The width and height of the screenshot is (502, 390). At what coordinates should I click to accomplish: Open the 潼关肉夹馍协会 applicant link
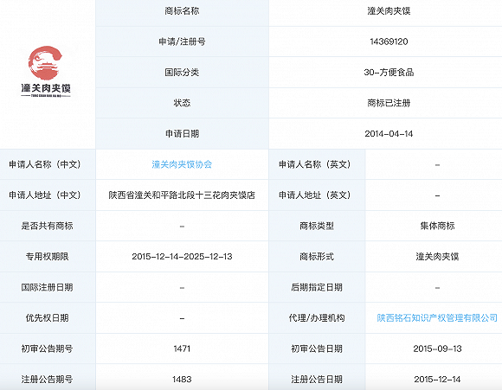click(x=182, y=164)
